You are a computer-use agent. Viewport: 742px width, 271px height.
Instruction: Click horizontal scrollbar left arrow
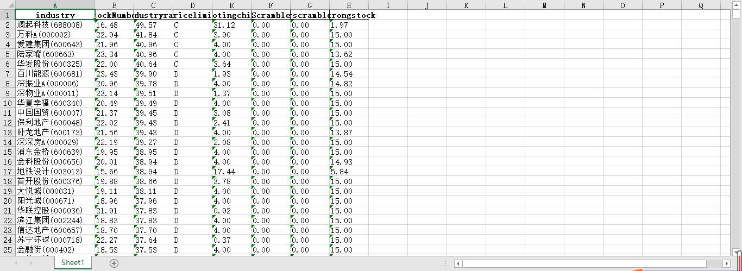tap(458, 263)
